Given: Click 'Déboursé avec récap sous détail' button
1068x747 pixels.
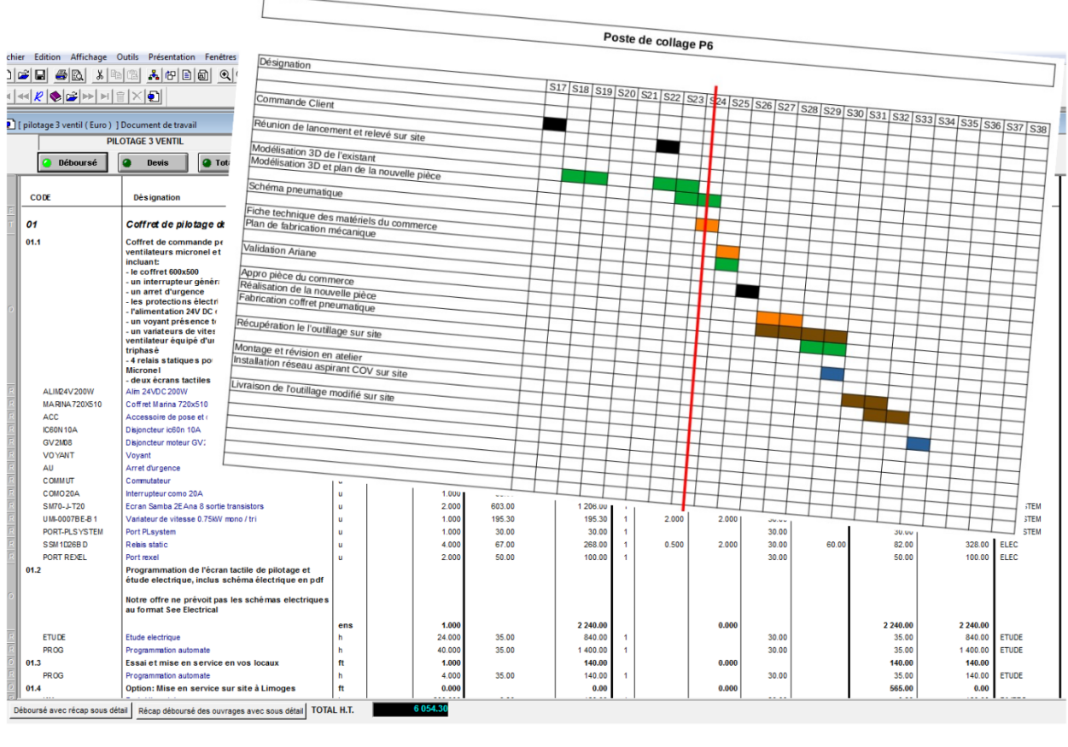Looking at the screenshot, I should [70, 710].
